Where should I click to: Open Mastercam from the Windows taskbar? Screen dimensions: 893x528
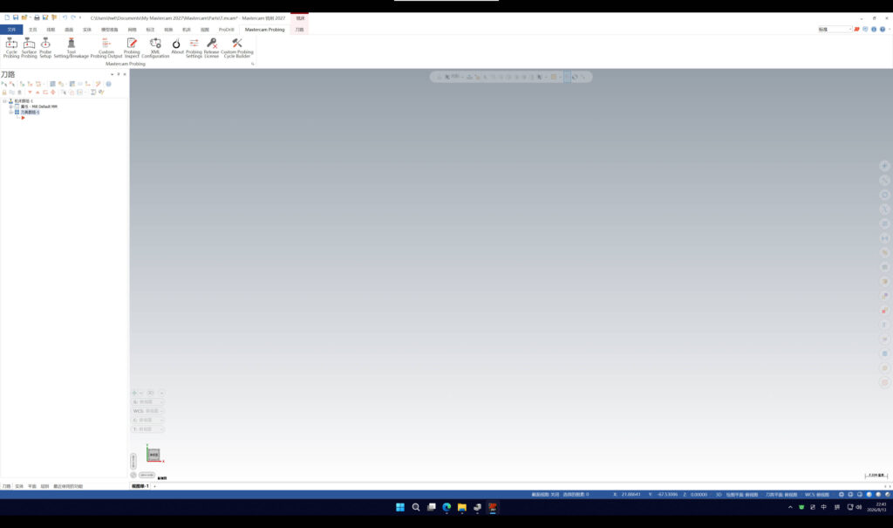[493, 507]
